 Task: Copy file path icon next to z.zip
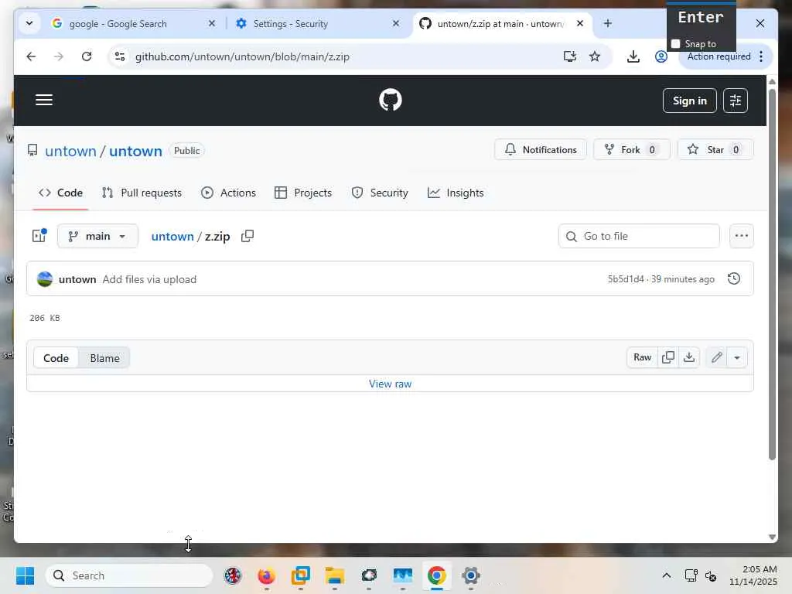pos(247,236)
